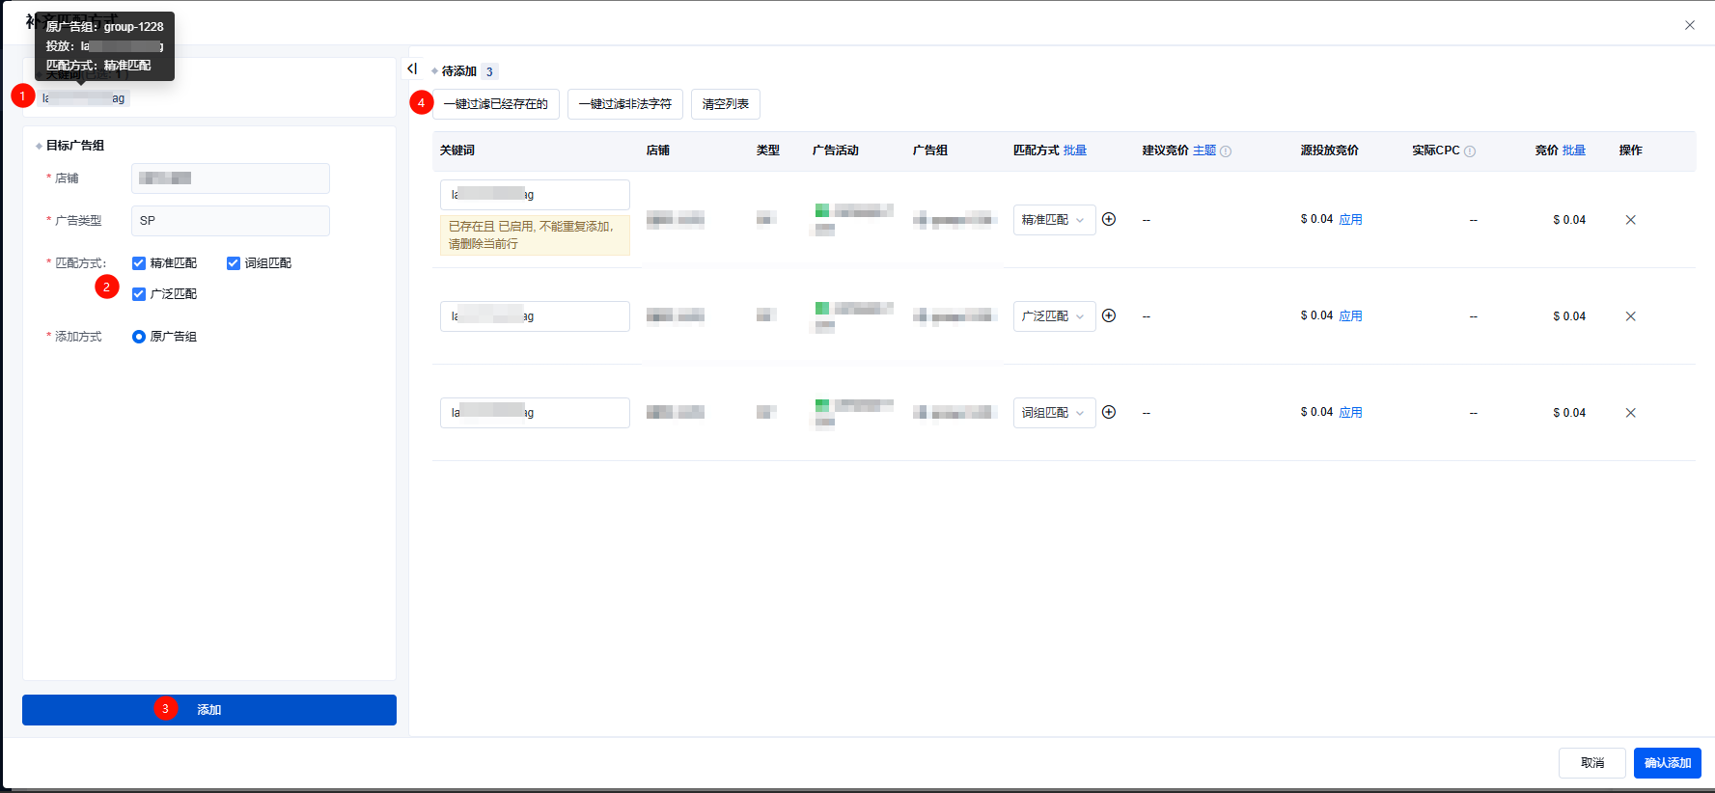Click the 确认添加 button
Screen dimensions: 1715x793
click(1667, 763)
